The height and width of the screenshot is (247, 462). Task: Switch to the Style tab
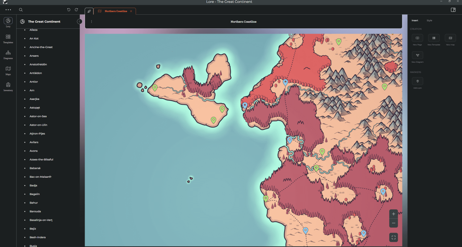(429, 21)
